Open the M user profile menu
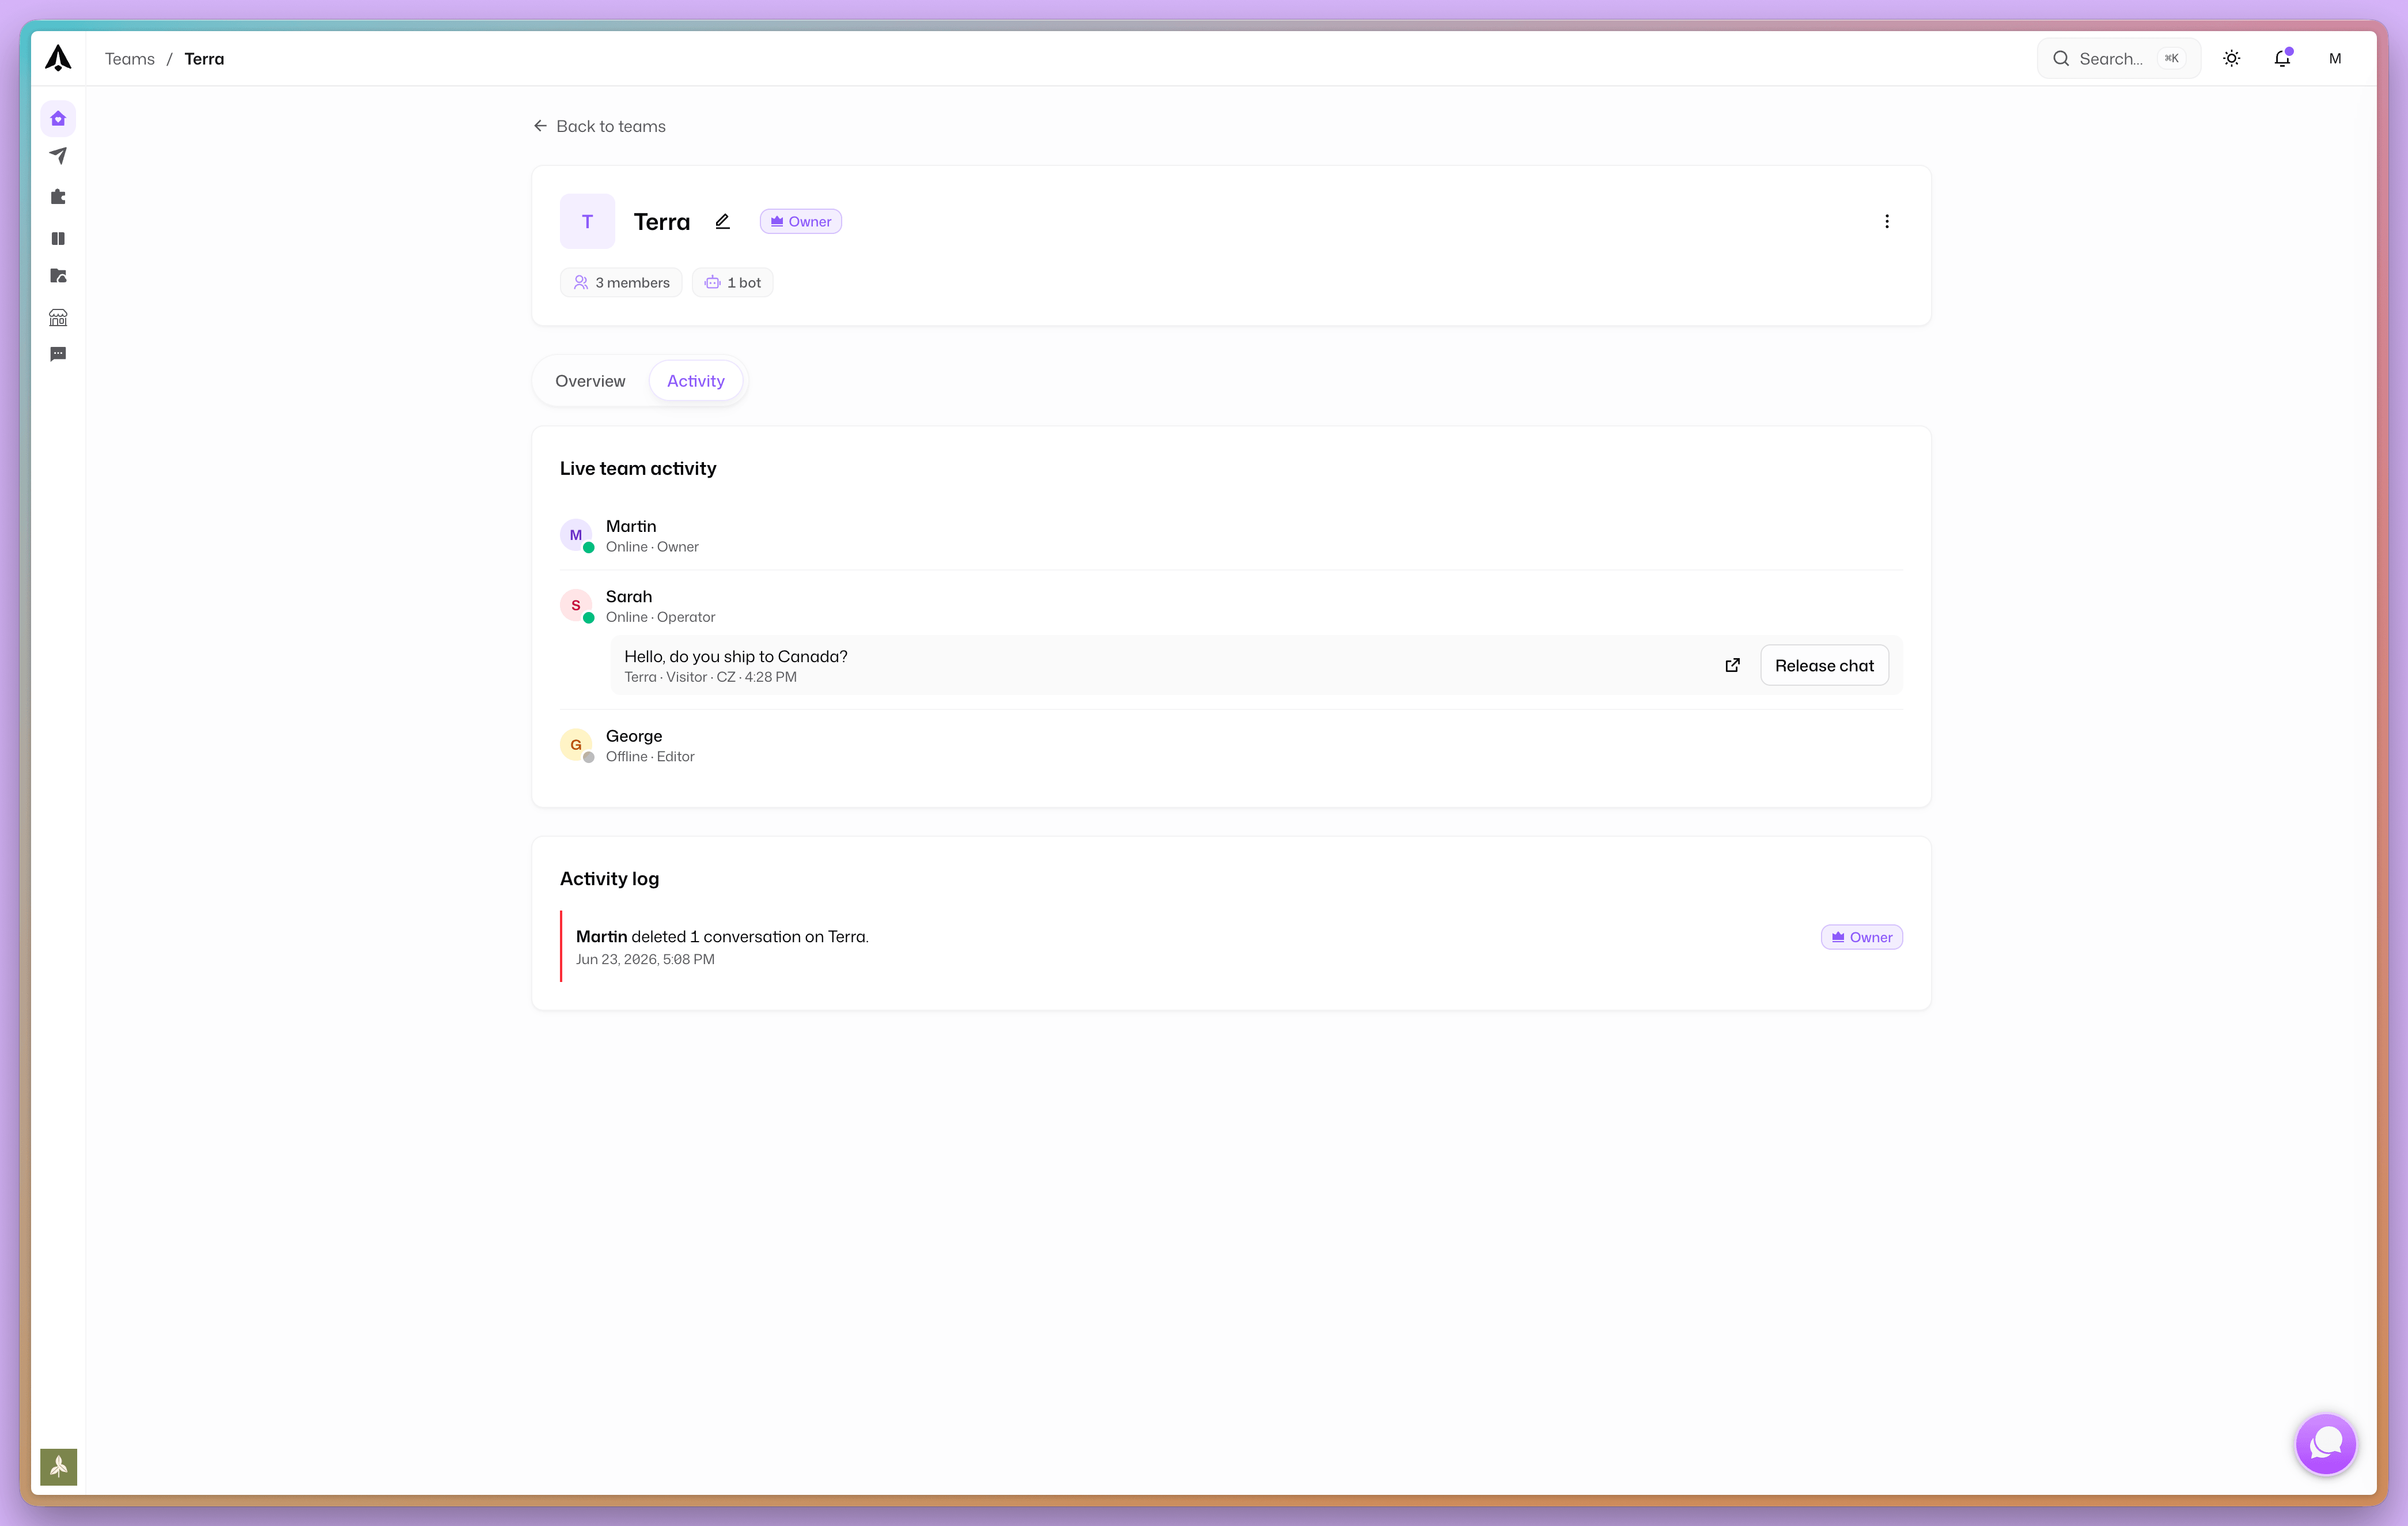 2335,58
